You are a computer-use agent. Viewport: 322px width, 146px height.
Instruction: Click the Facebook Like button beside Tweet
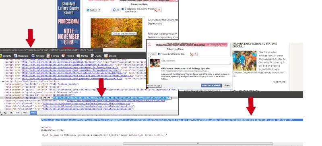pos(116,10)
